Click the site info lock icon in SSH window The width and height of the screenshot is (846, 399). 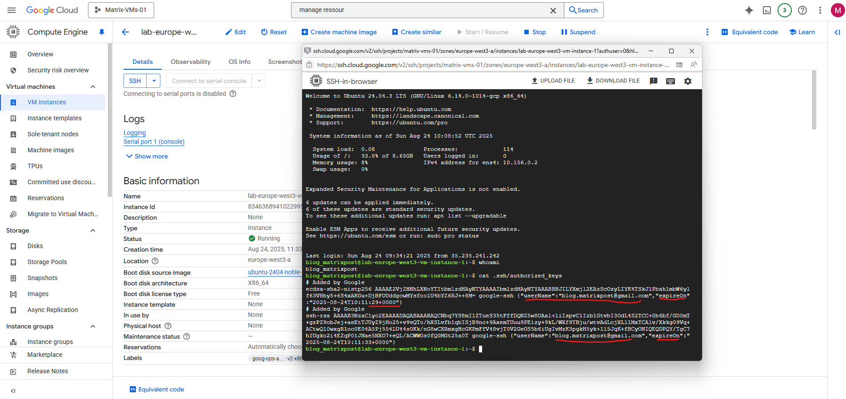click(x=309, y=65)
